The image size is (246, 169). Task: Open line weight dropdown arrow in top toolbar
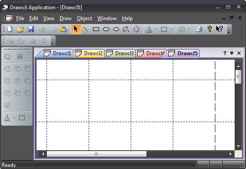point(189,29)
